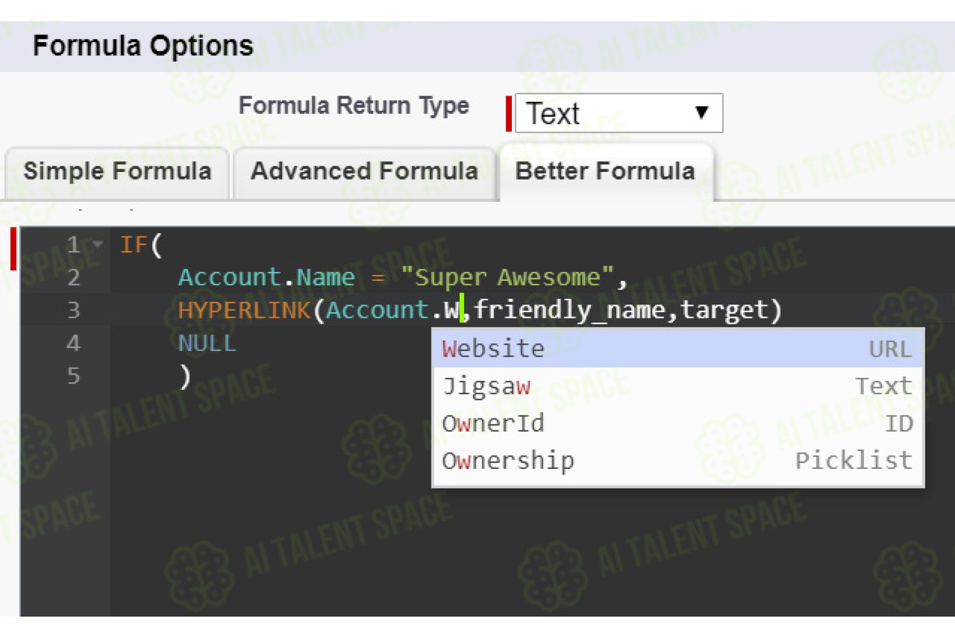955x637 pixels.
Task: Choose Jigsaw from the autocomplete suggestions
Action: [x=678, y=386]
